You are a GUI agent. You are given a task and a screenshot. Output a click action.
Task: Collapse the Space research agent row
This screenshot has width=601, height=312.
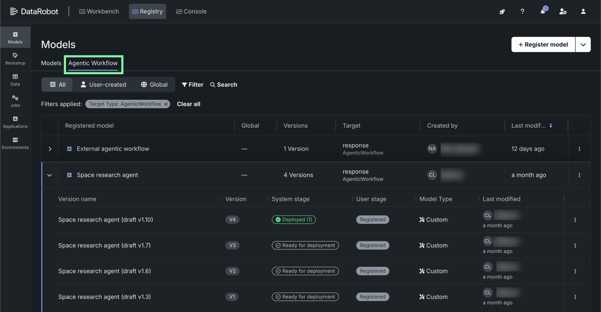tap(50, 175)
